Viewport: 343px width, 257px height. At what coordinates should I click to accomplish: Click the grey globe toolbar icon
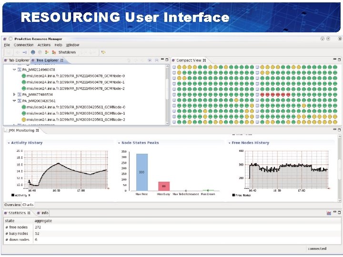pyautogui.click(x=40, y=52)
